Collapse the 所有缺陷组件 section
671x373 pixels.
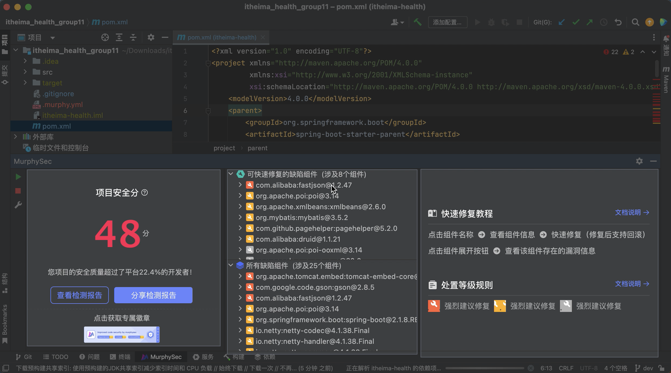click(231, 265)
